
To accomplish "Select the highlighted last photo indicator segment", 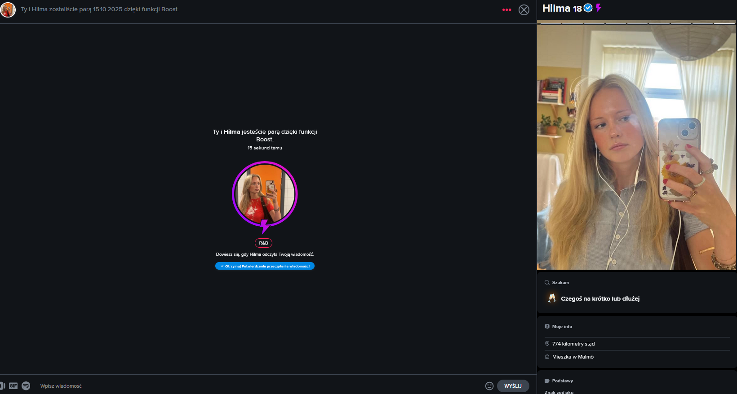I will point(724,23).
